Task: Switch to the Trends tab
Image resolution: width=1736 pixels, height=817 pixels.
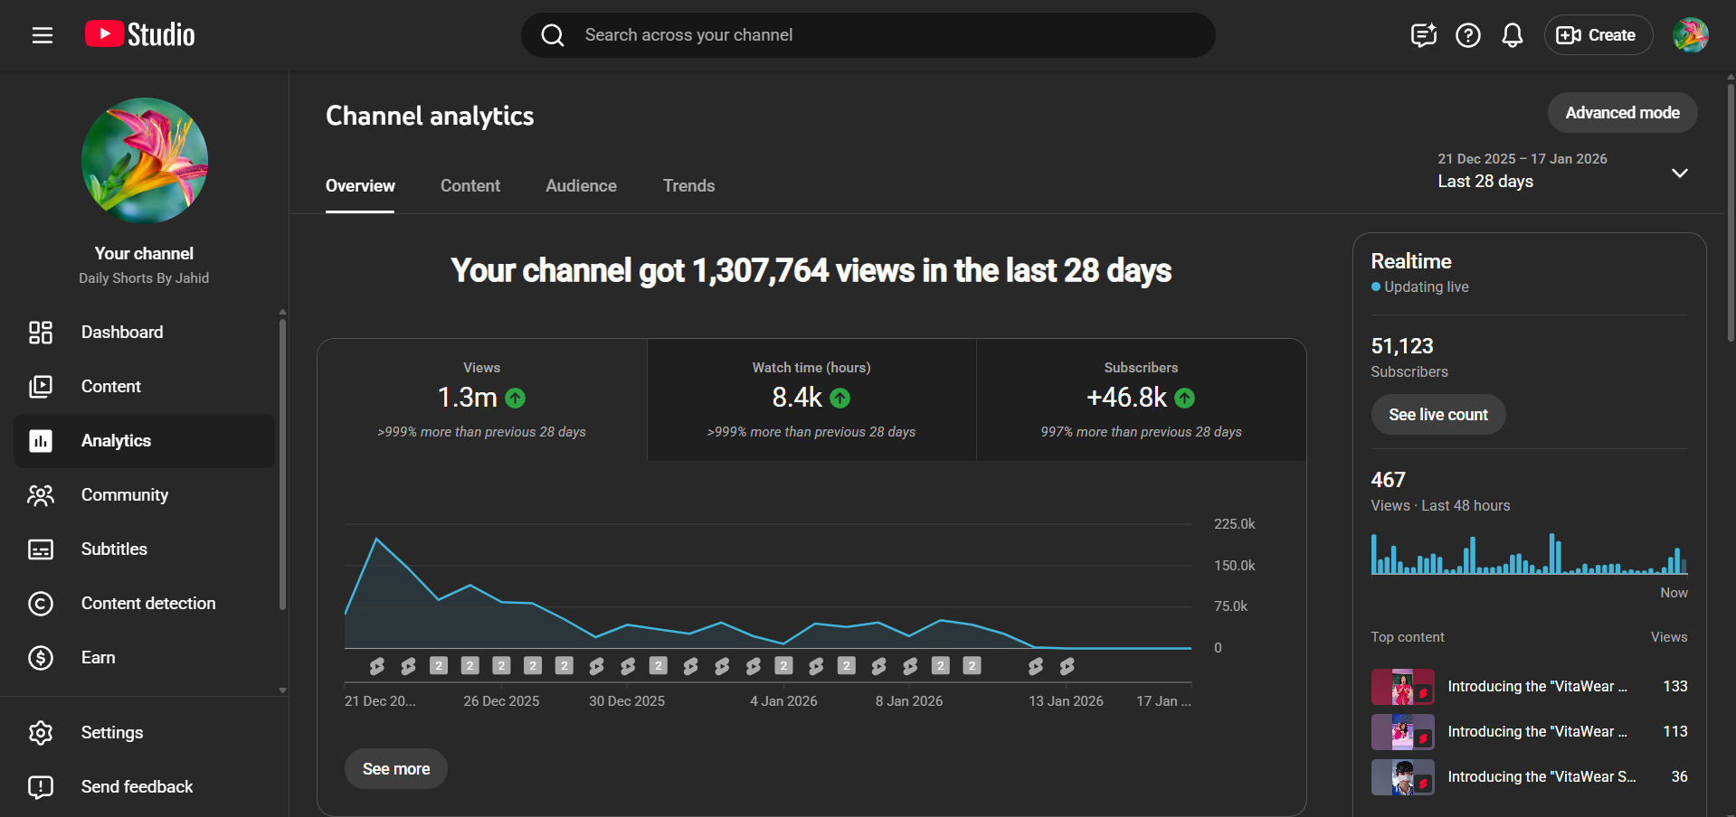Action: point(688,186)
